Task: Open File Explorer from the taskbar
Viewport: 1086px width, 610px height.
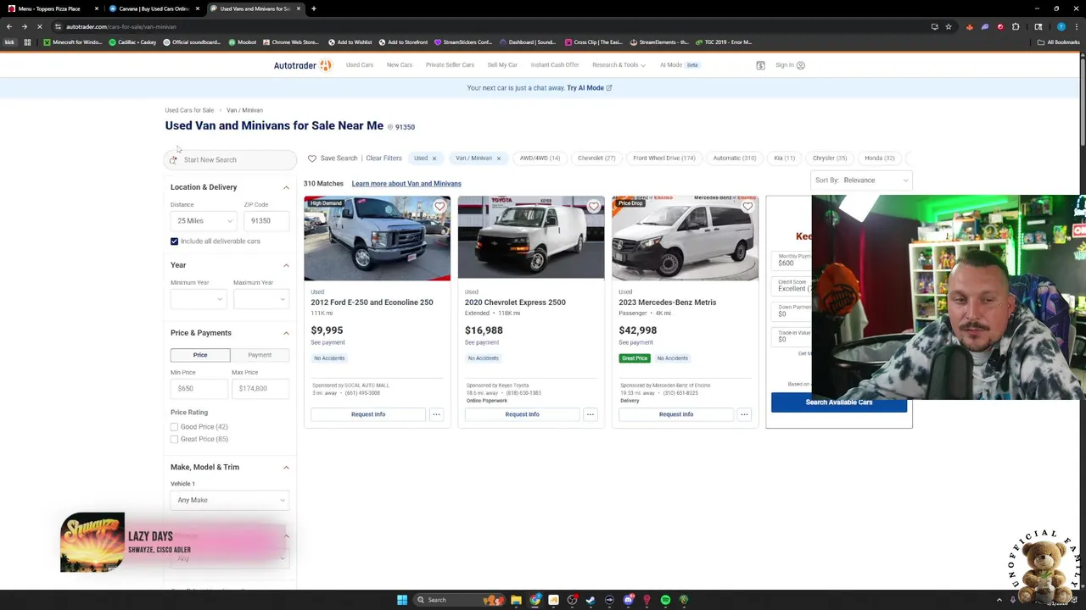Action: click(x=516, y=600)
